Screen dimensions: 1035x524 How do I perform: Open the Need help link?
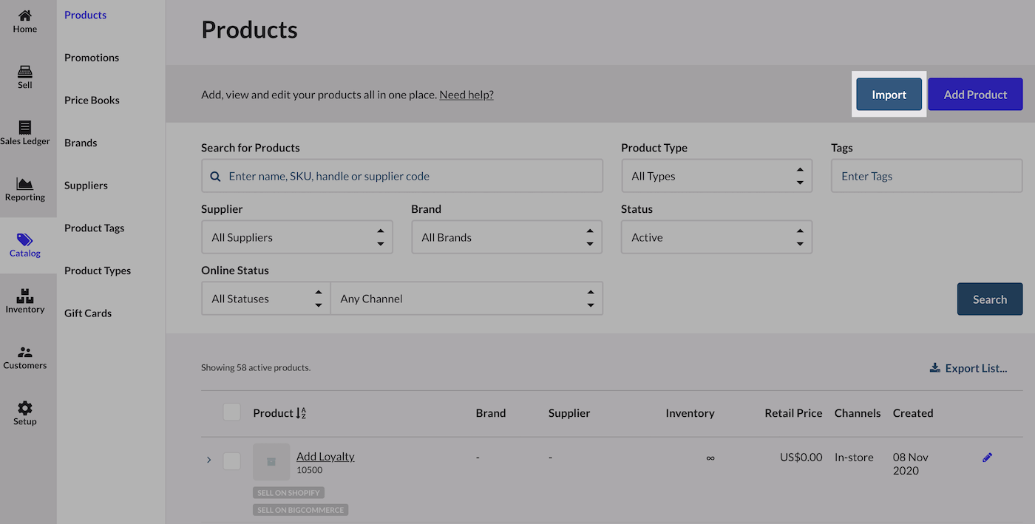[x=466, y=94]
